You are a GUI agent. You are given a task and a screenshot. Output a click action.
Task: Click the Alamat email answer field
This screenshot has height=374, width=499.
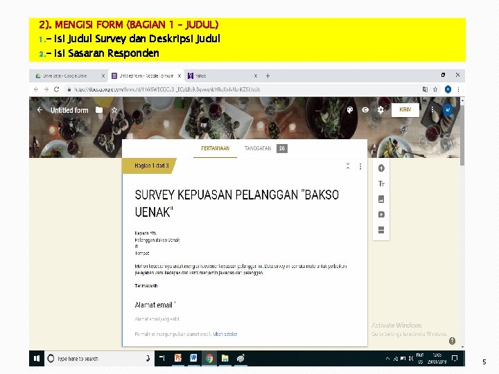(x=157, y=319)
